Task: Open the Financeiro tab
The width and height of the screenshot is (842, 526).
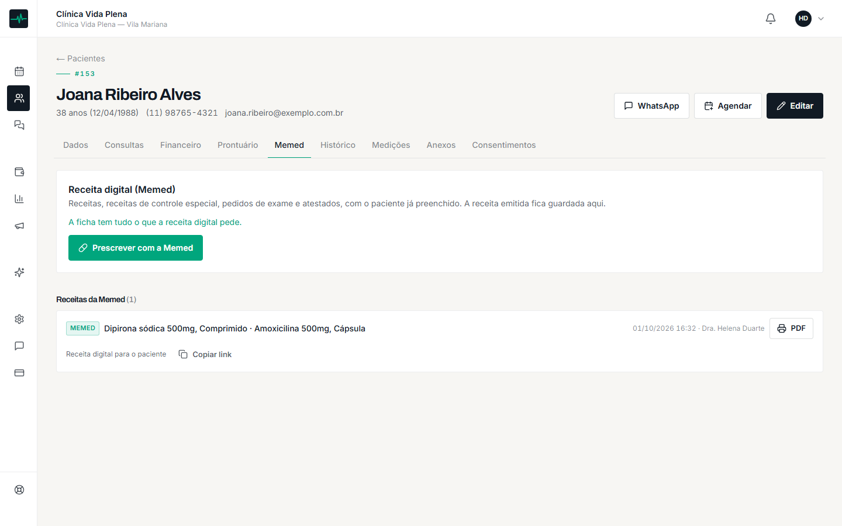Action: 181,145
